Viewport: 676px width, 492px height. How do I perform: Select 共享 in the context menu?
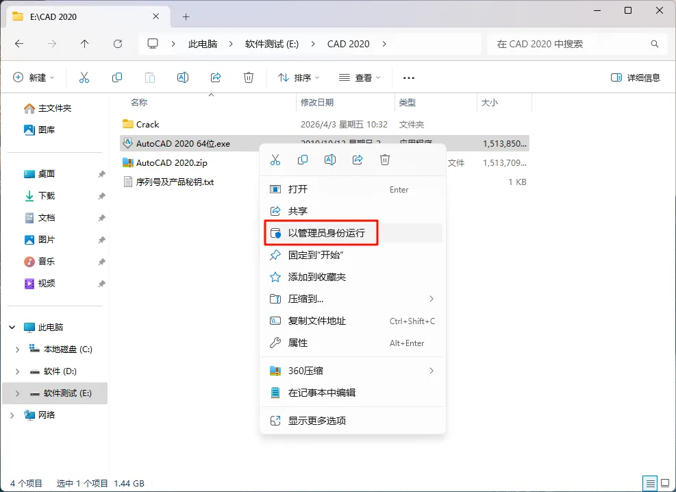tap(353, 211)
